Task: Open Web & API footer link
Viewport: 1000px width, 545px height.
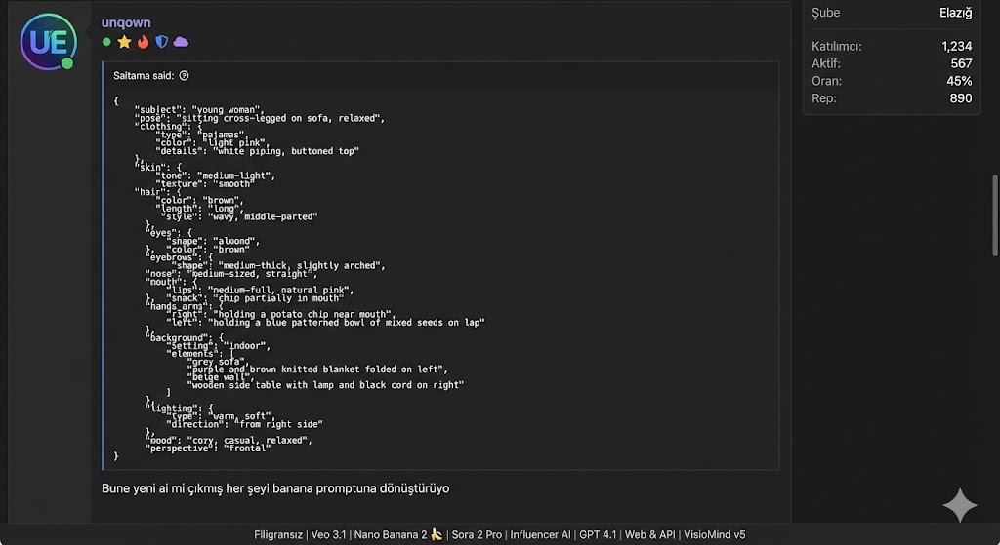Action: [x=649, y=535]
